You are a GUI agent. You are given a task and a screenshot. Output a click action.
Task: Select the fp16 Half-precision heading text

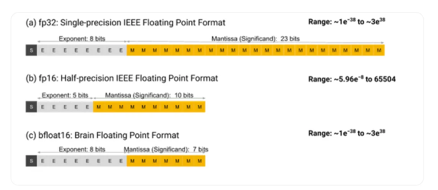point(122,79)
